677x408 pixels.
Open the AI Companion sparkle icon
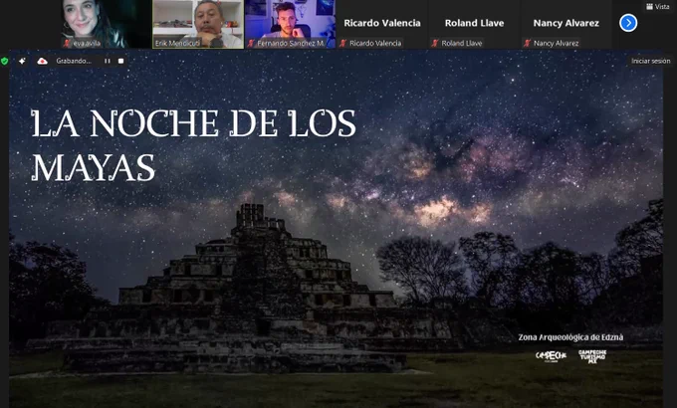(22, 62)
